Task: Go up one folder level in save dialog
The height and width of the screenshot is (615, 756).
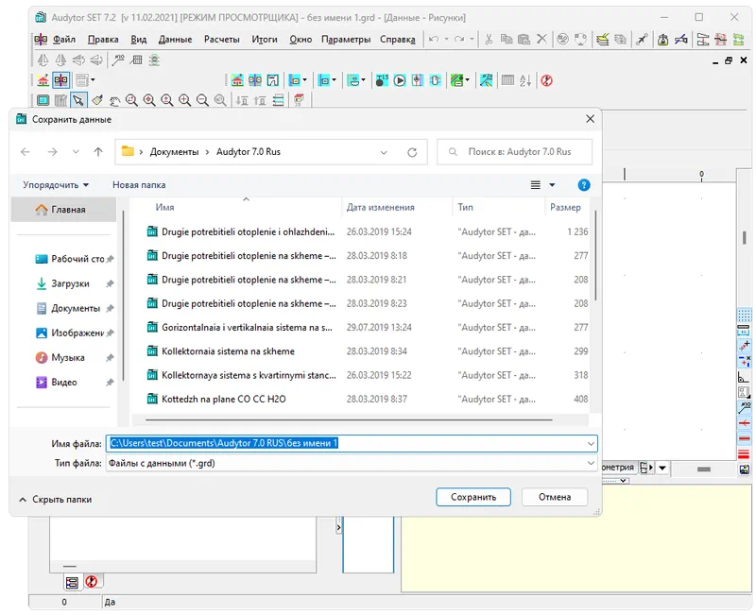Action: pyautogui.click(x=98, y=152)
